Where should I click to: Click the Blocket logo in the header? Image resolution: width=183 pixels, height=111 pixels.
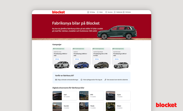tap(58, 12)
